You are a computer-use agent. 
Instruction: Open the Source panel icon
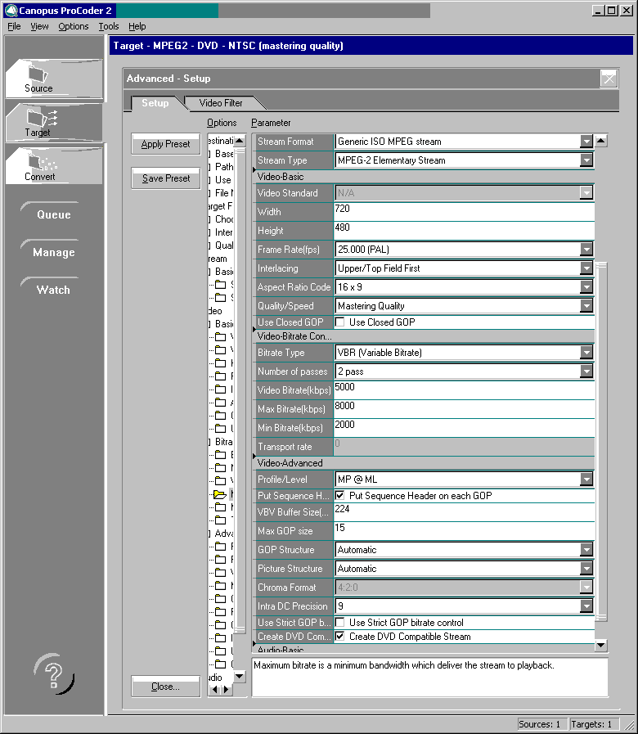(38, 75)
